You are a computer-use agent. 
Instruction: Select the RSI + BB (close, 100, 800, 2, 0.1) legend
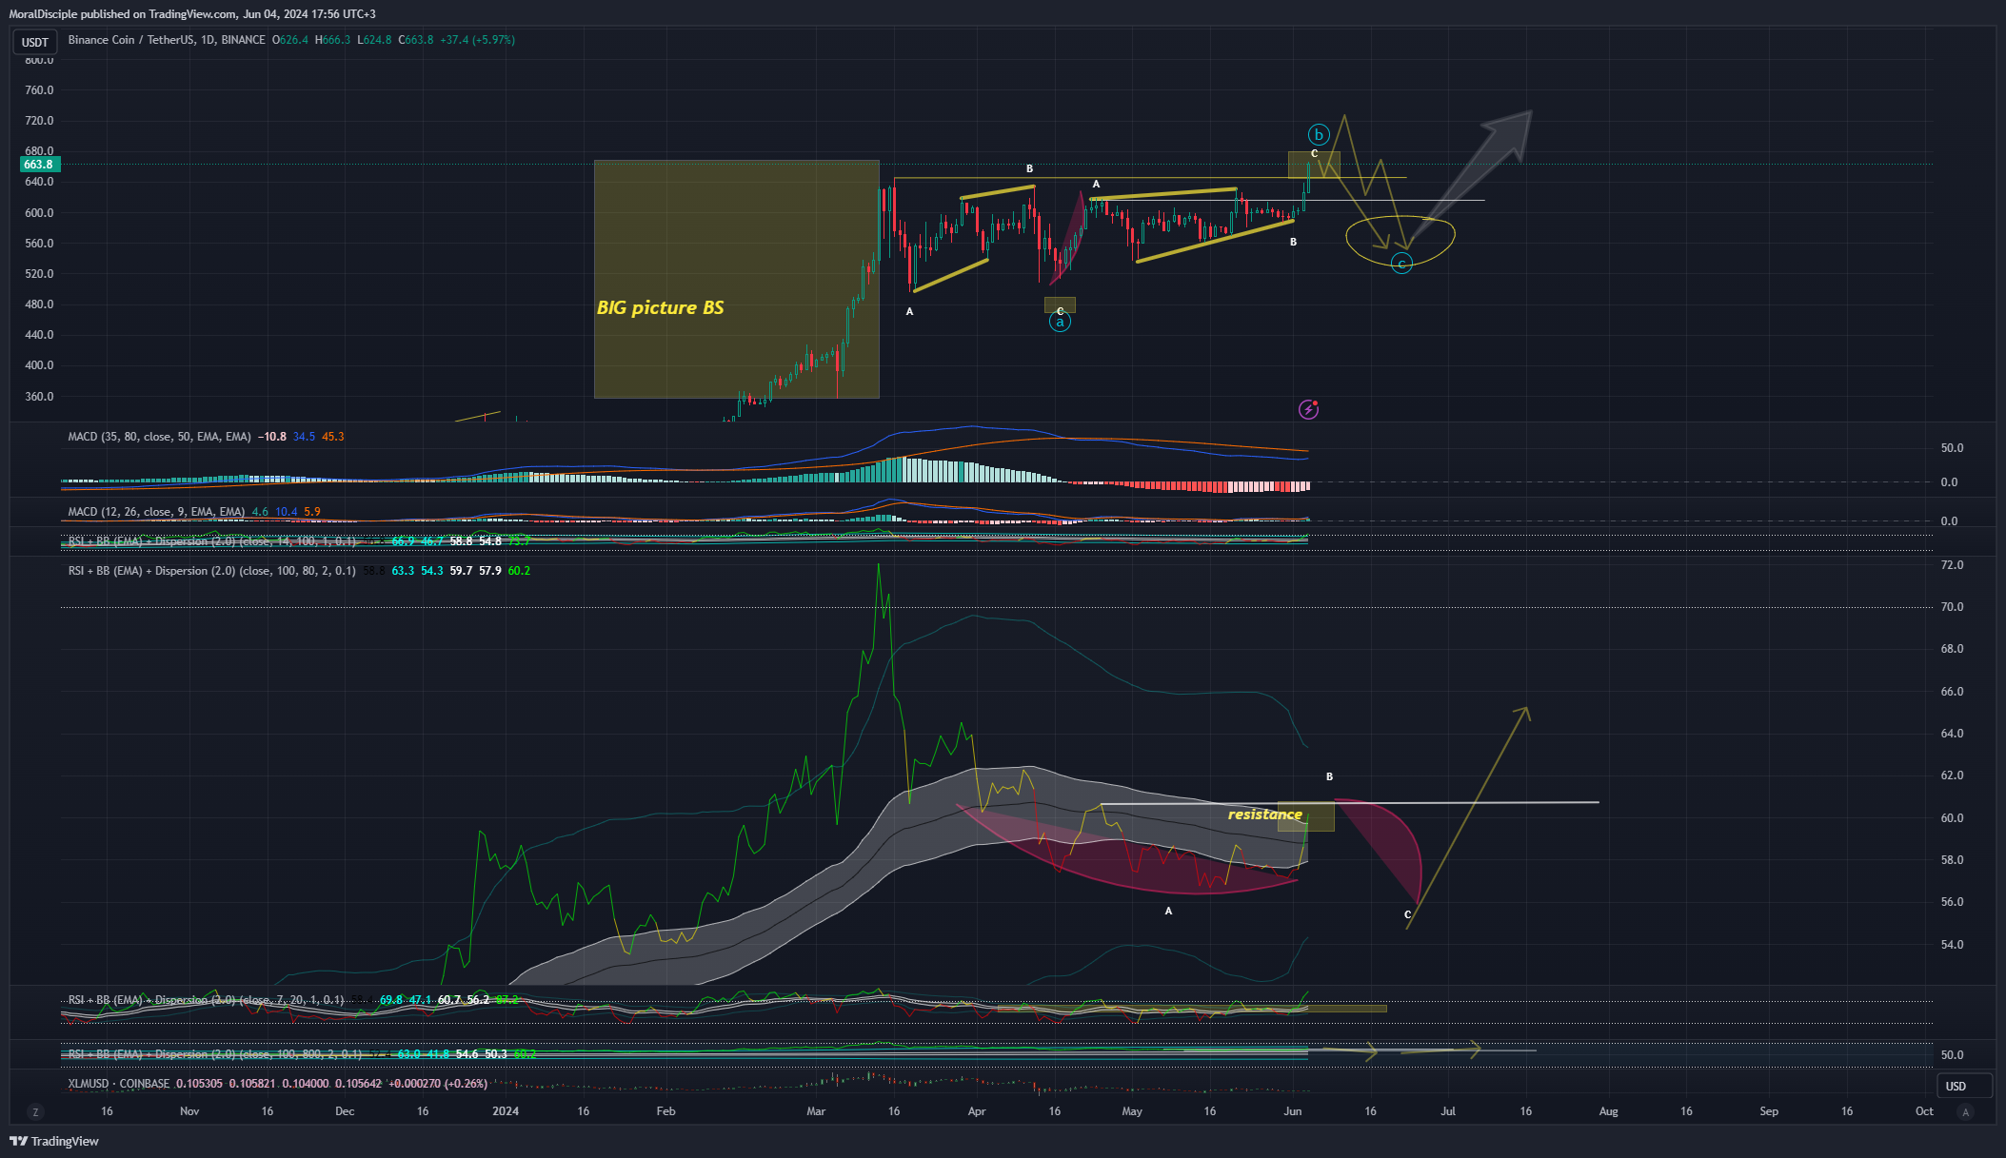click(214, 1054)
